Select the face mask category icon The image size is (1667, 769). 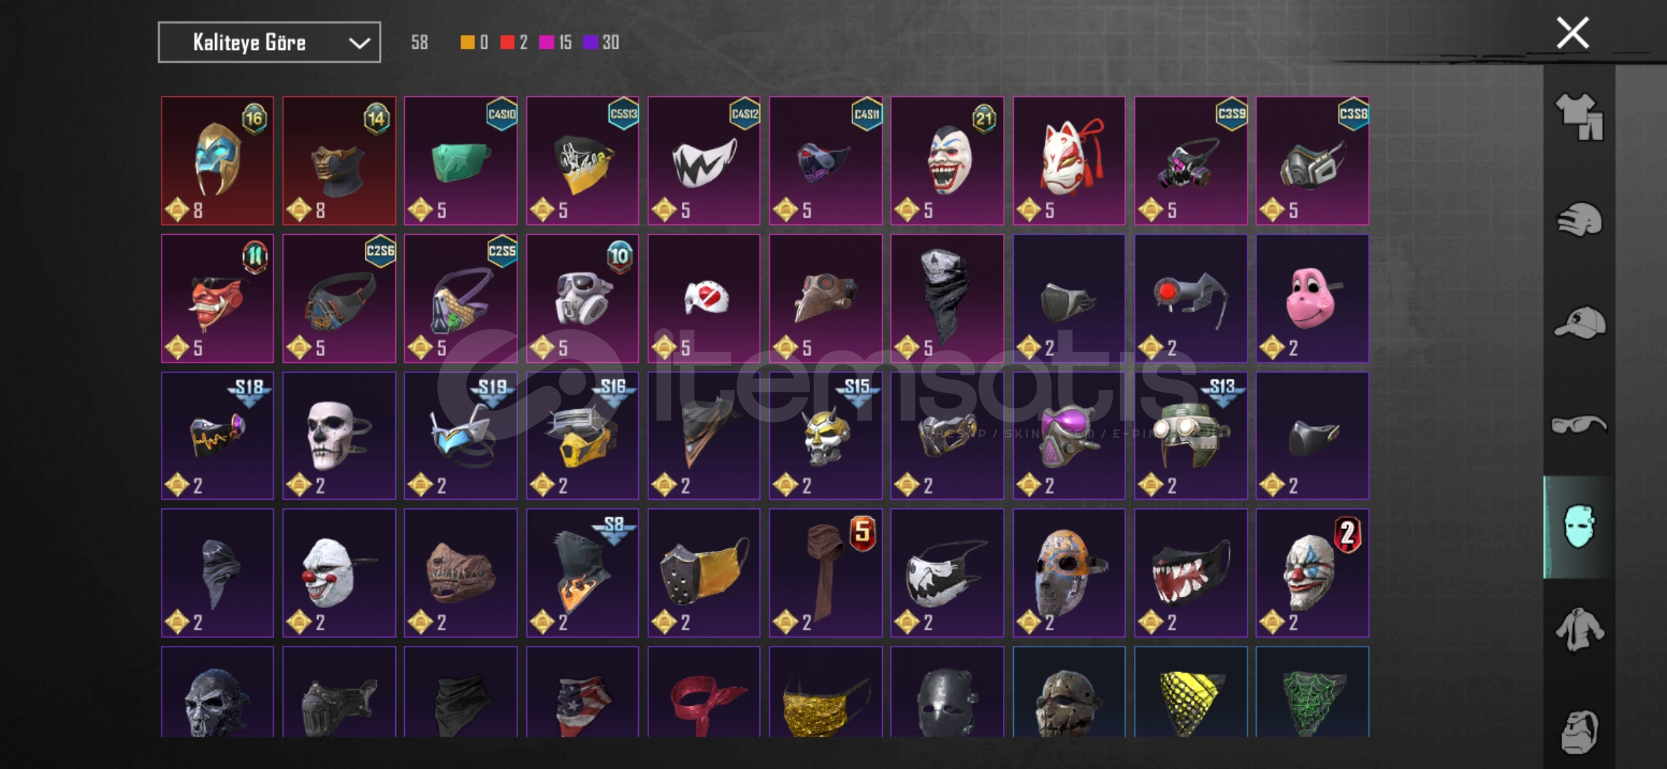(x=1579, y=527)
